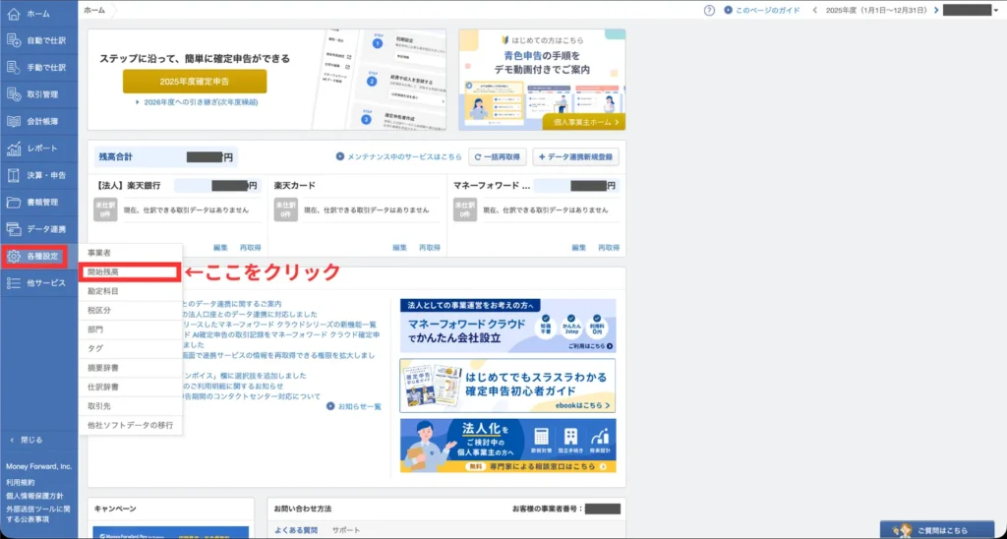
Task: Switch to サポート tab
Action: 345,530
